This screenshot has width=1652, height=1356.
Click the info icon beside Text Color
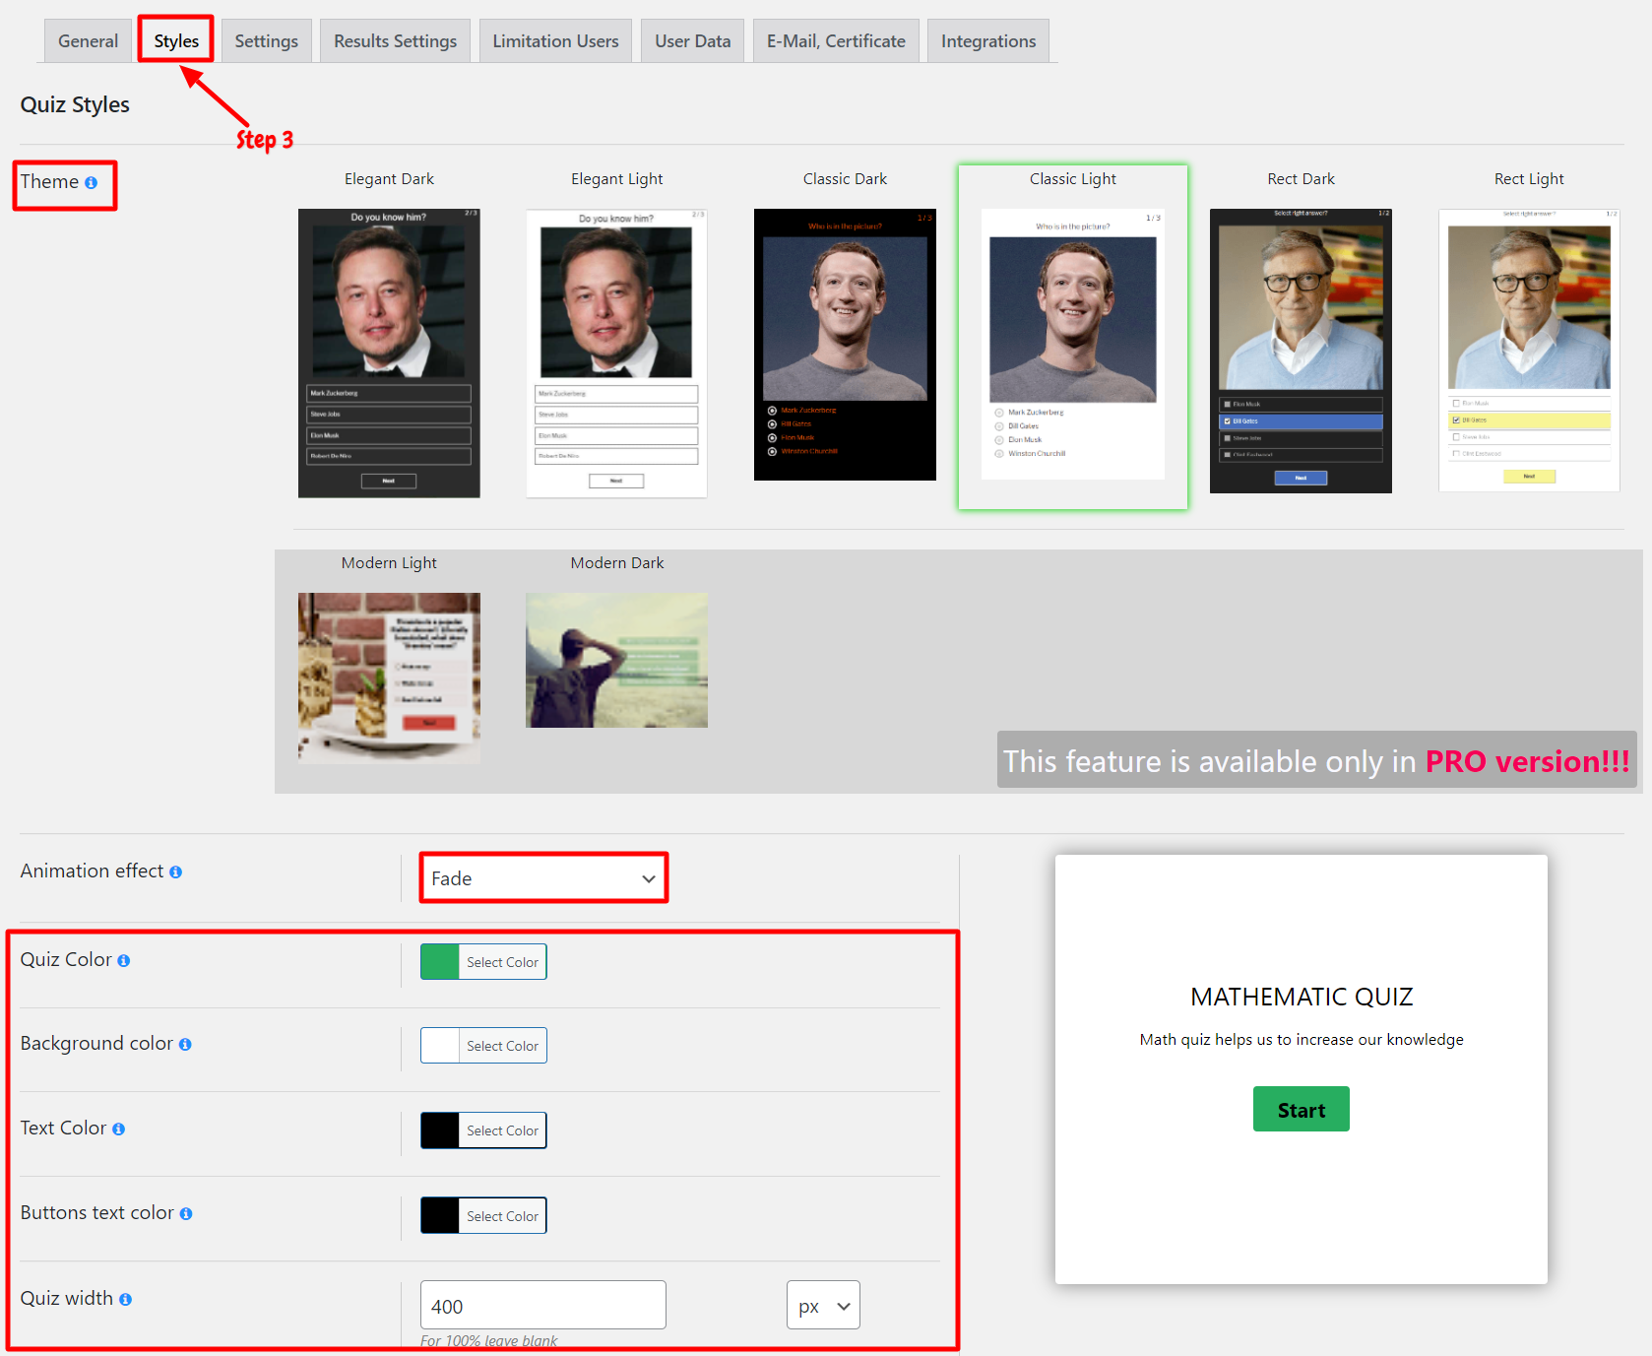pos(118,1130)
